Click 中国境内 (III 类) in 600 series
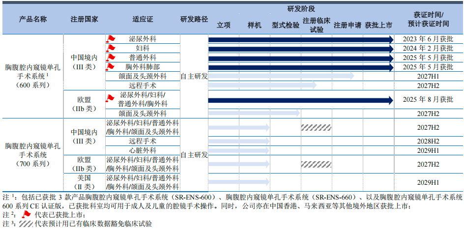 85,62
